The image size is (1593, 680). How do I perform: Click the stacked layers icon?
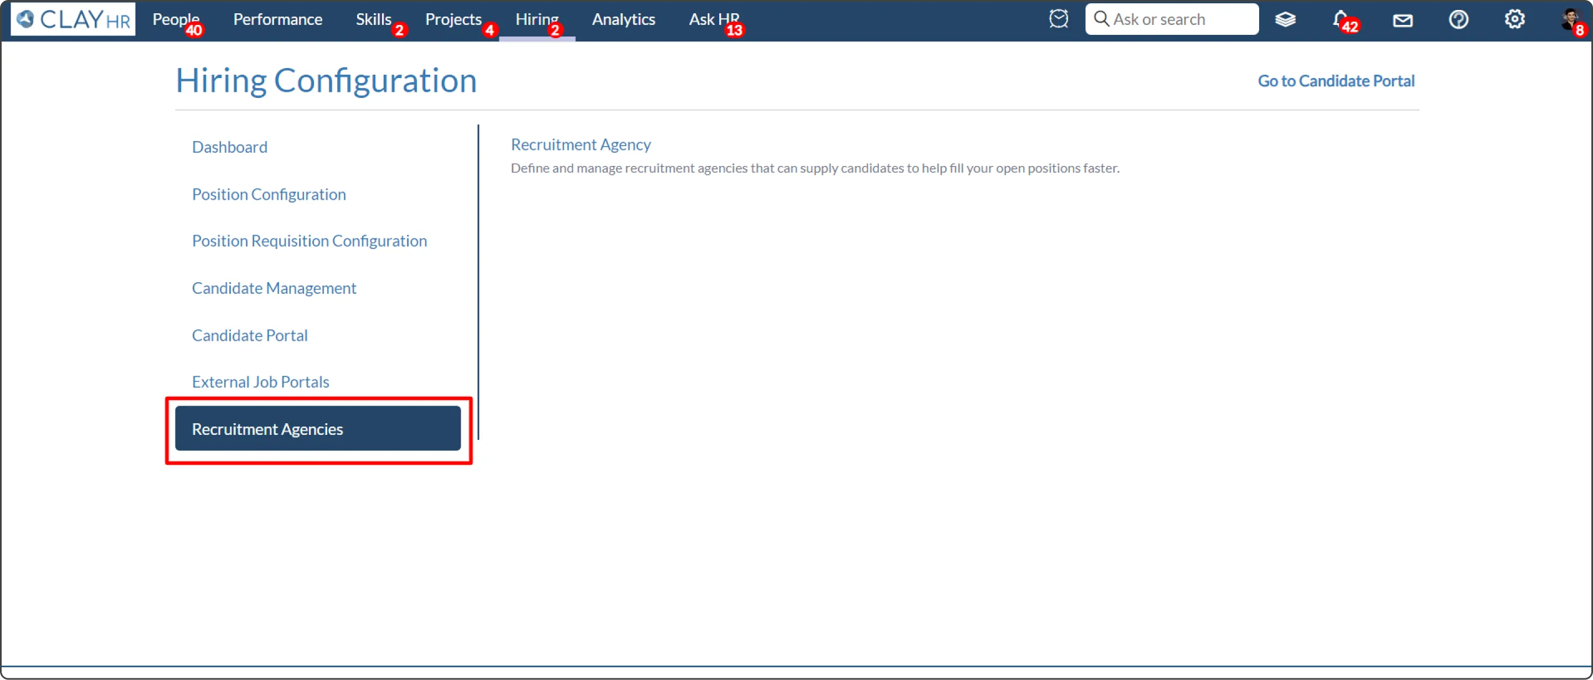tap(1285, 20)
